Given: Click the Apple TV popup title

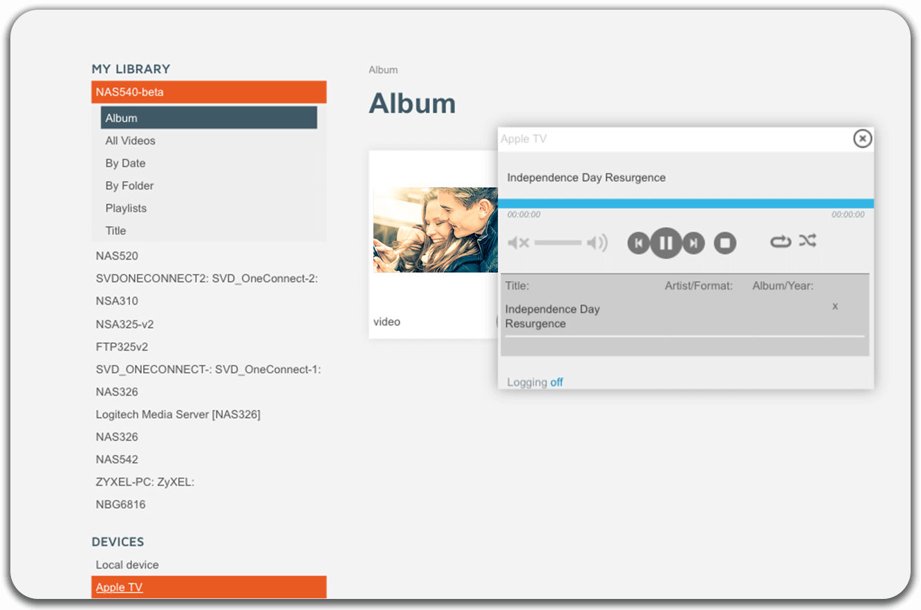Looking at the screenshot, I should (x=523, y=139).
